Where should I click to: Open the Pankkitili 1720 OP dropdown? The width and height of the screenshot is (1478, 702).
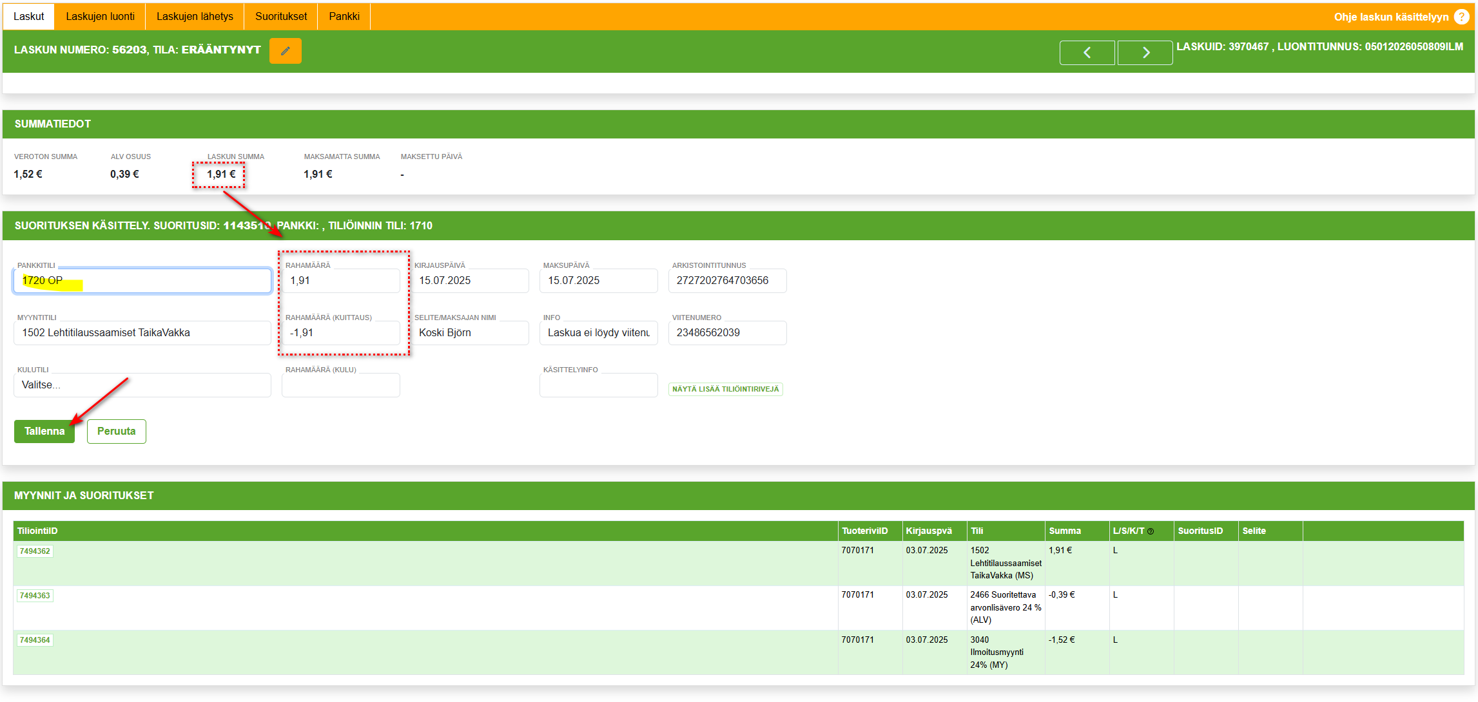pos(142,281)
